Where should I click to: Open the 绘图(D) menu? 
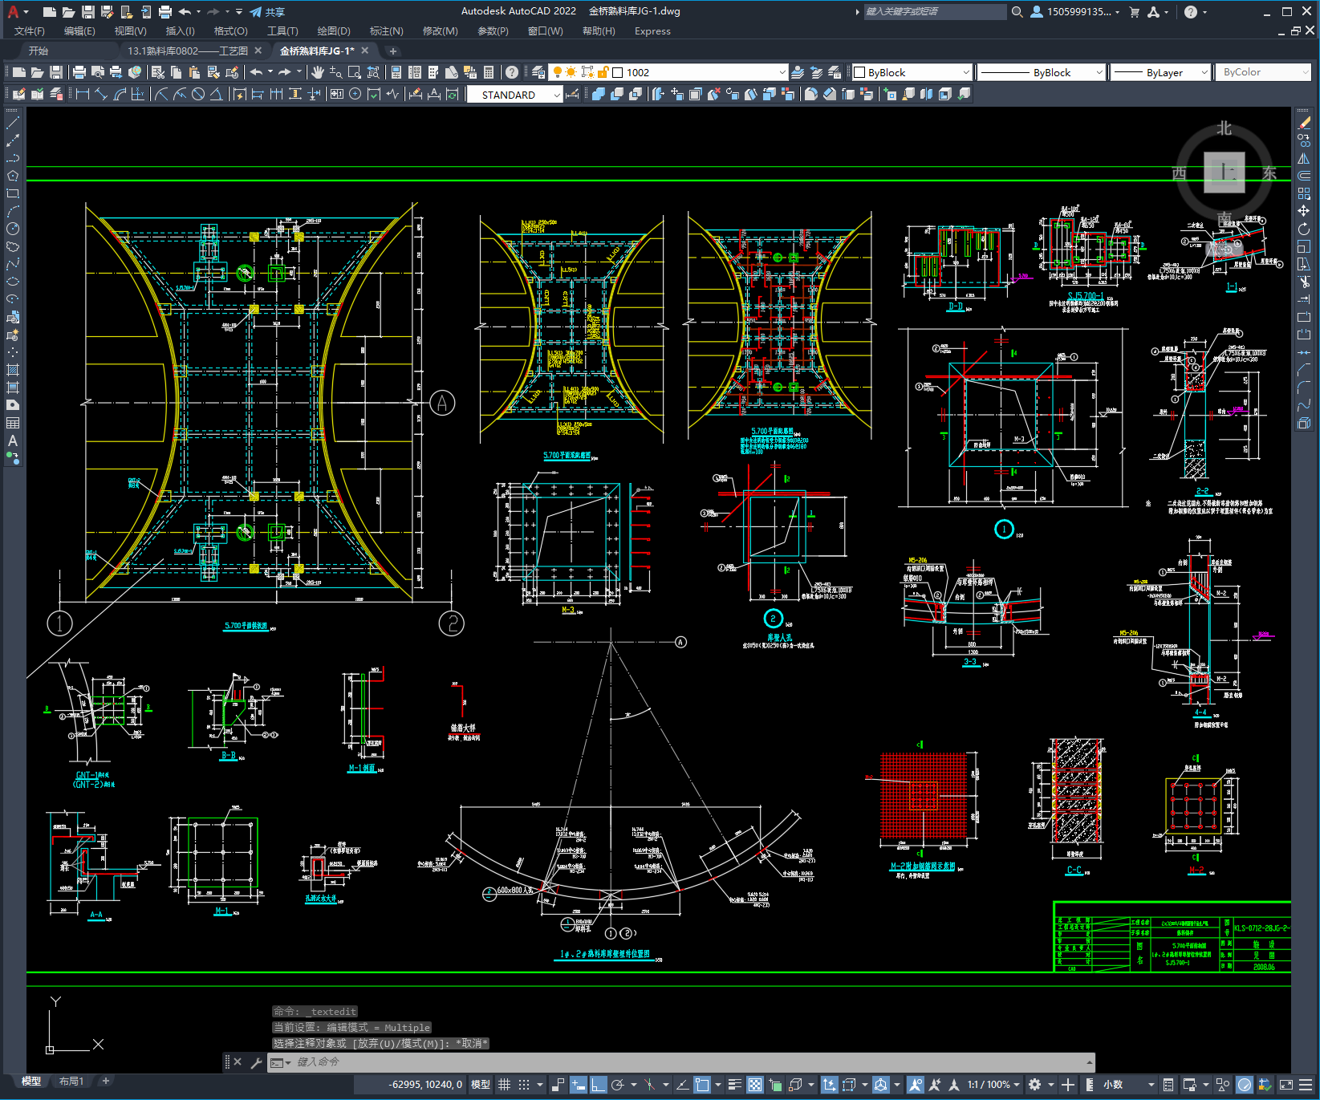coord(334,31)
